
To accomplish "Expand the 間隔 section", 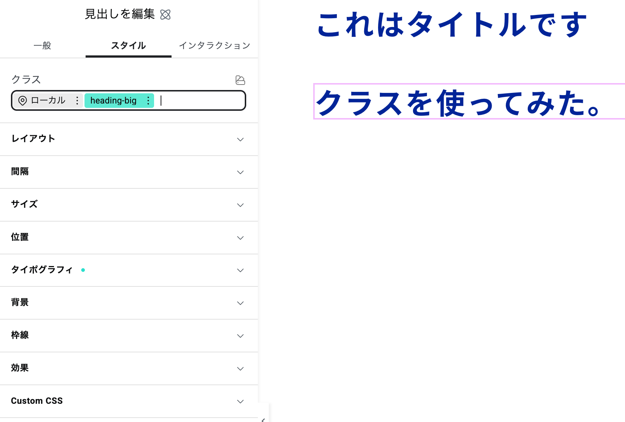I will (240, 172).
